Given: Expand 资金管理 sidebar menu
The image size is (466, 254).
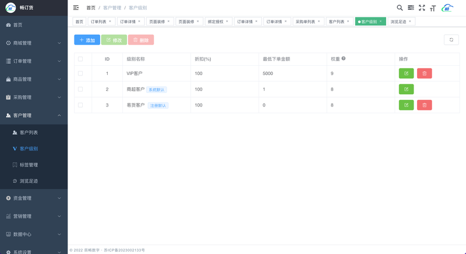Looking at the screenshot, I should pos(34,198).
